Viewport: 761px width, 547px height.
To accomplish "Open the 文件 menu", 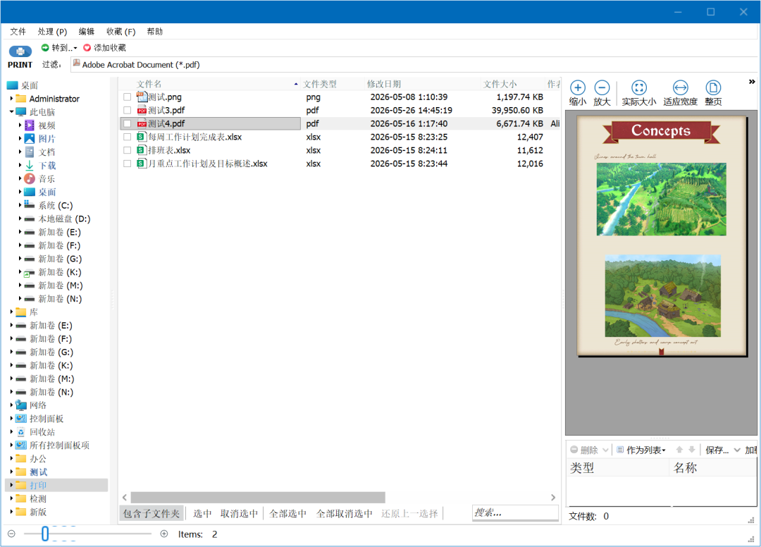I will 18,32.
